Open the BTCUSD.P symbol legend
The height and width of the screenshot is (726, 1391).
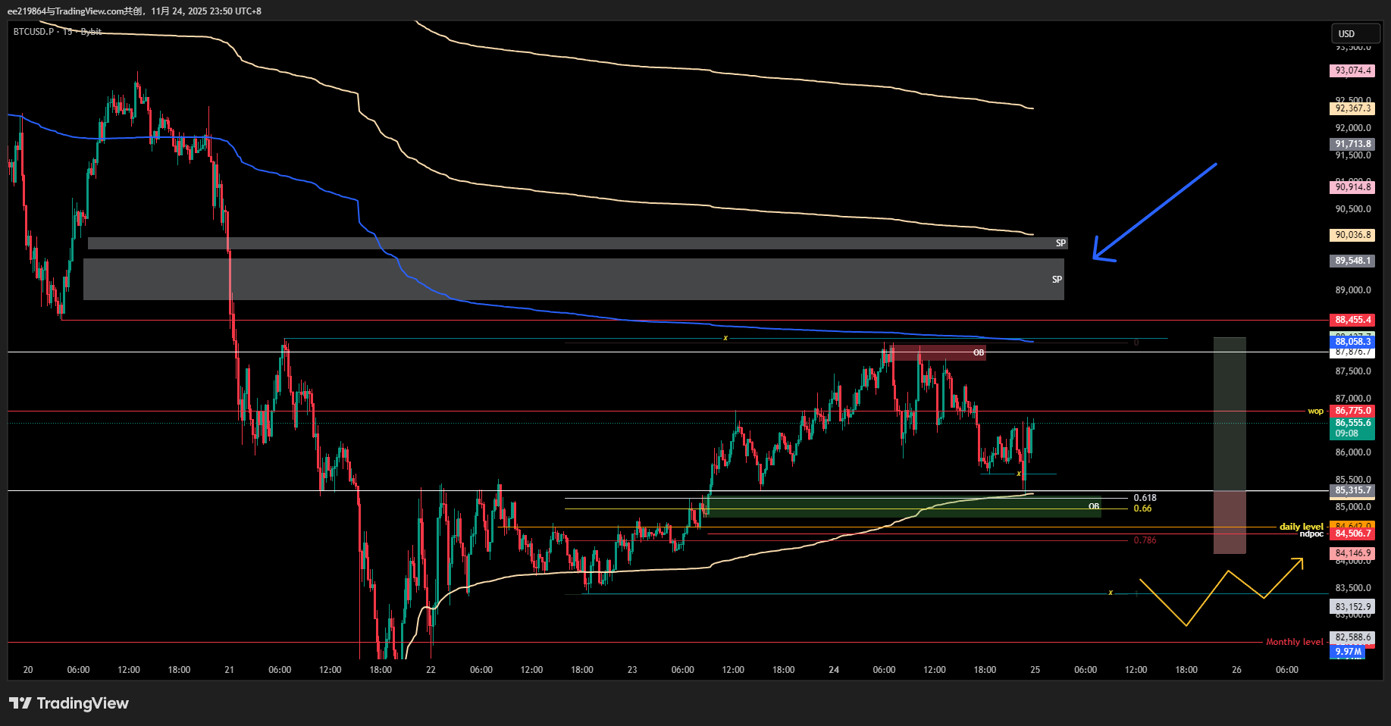34,32
